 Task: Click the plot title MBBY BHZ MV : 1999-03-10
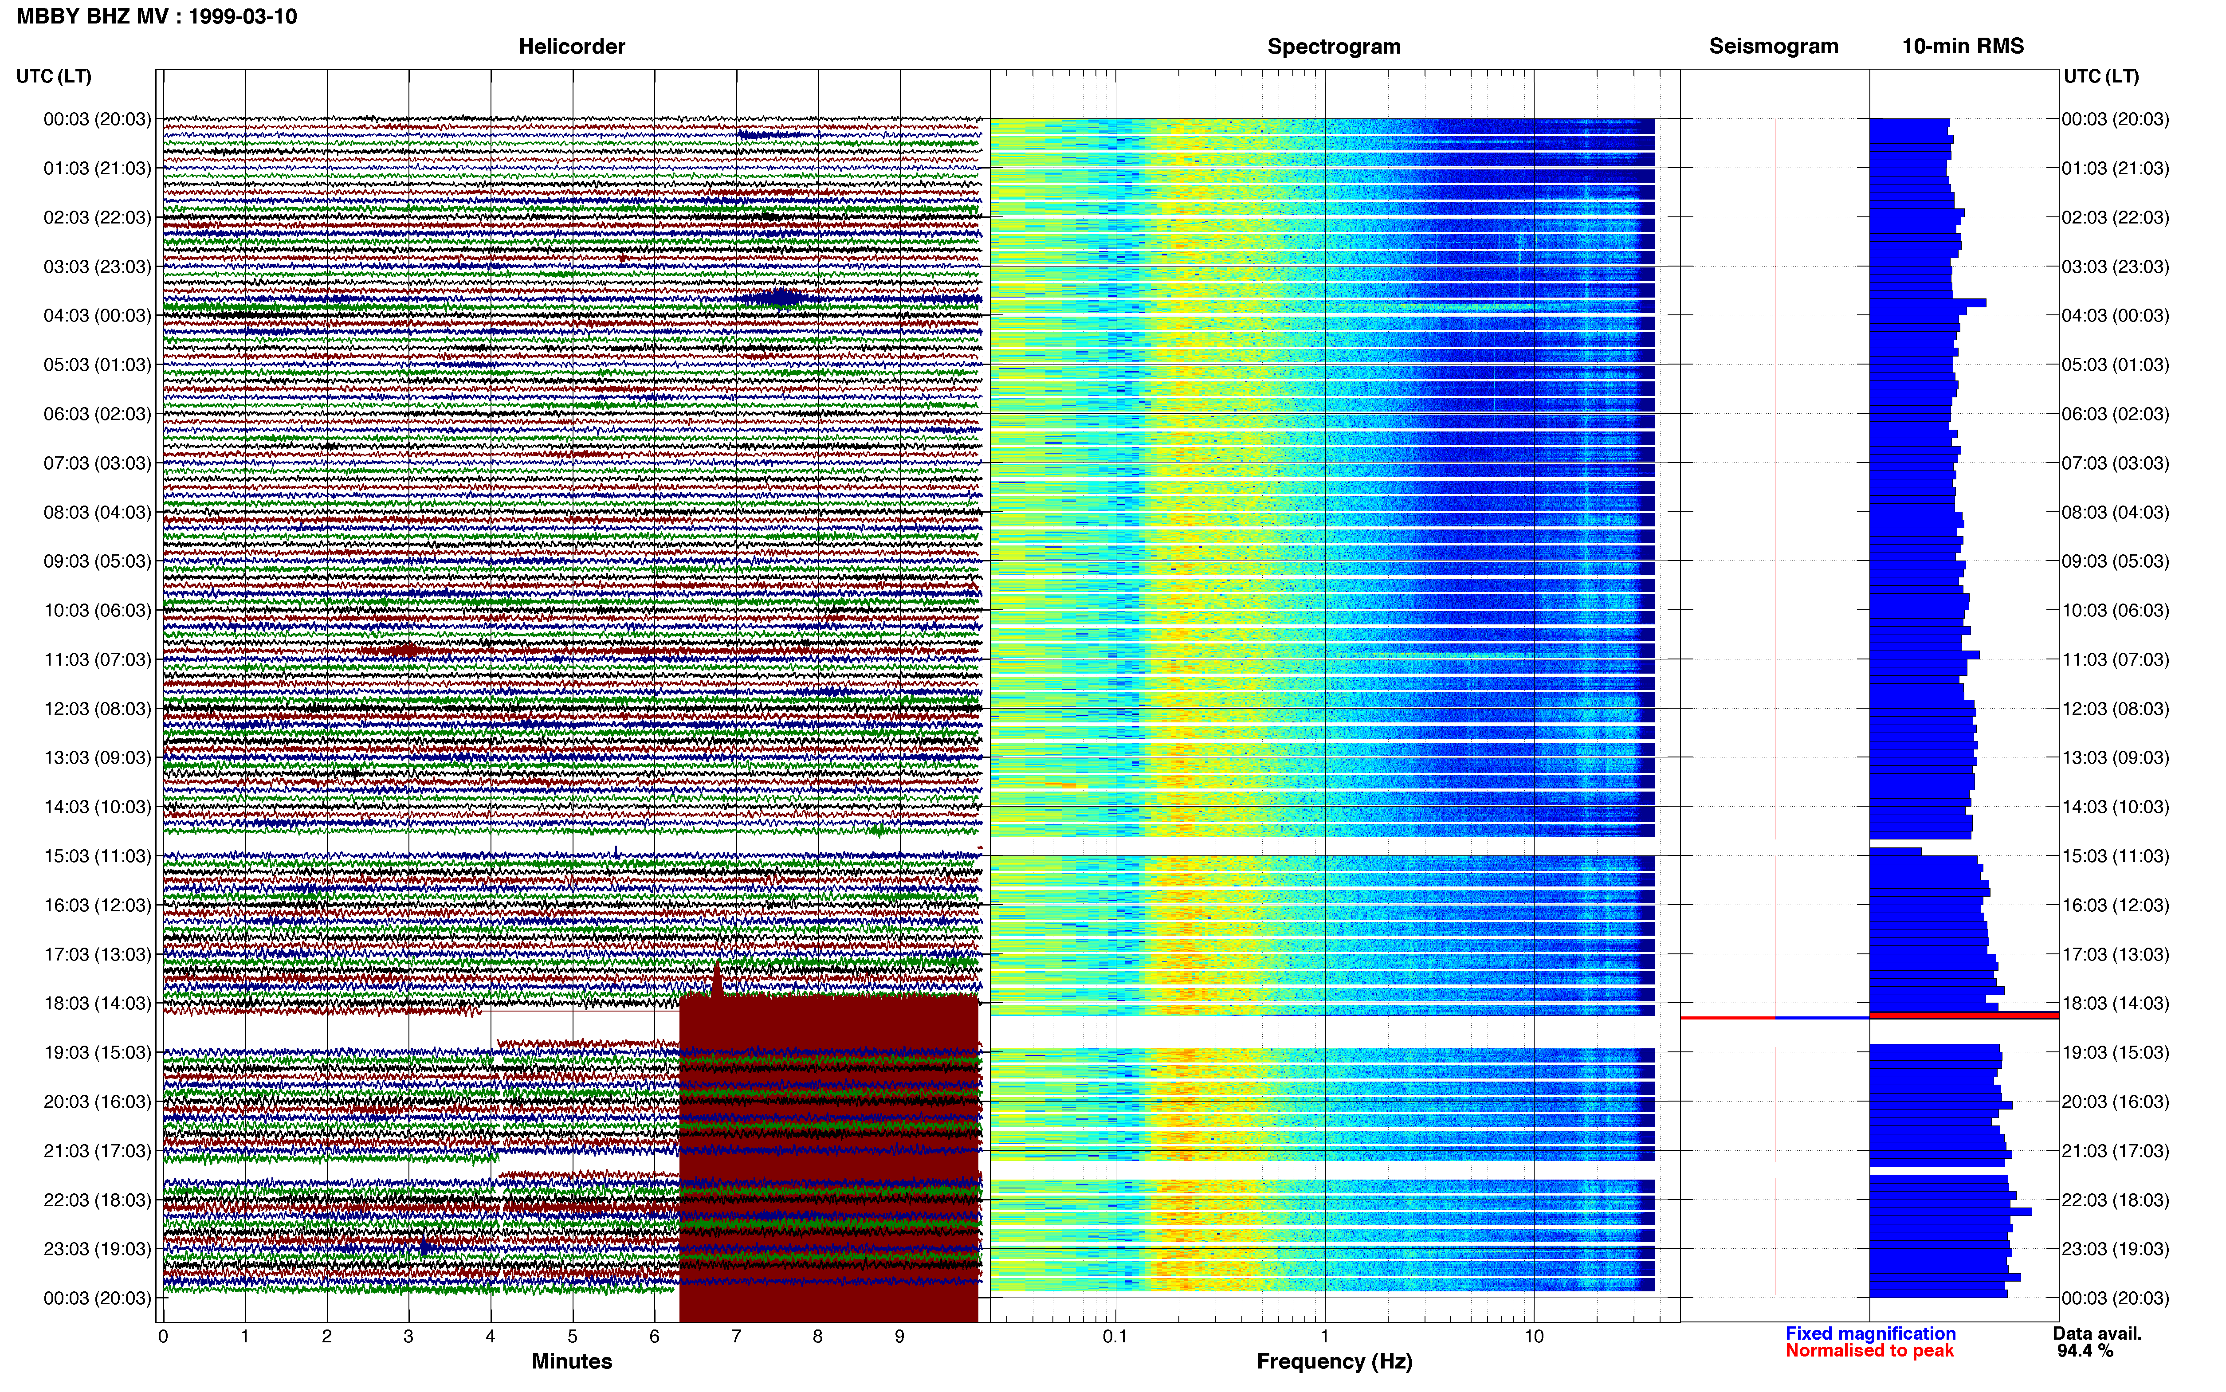(157, 16)
